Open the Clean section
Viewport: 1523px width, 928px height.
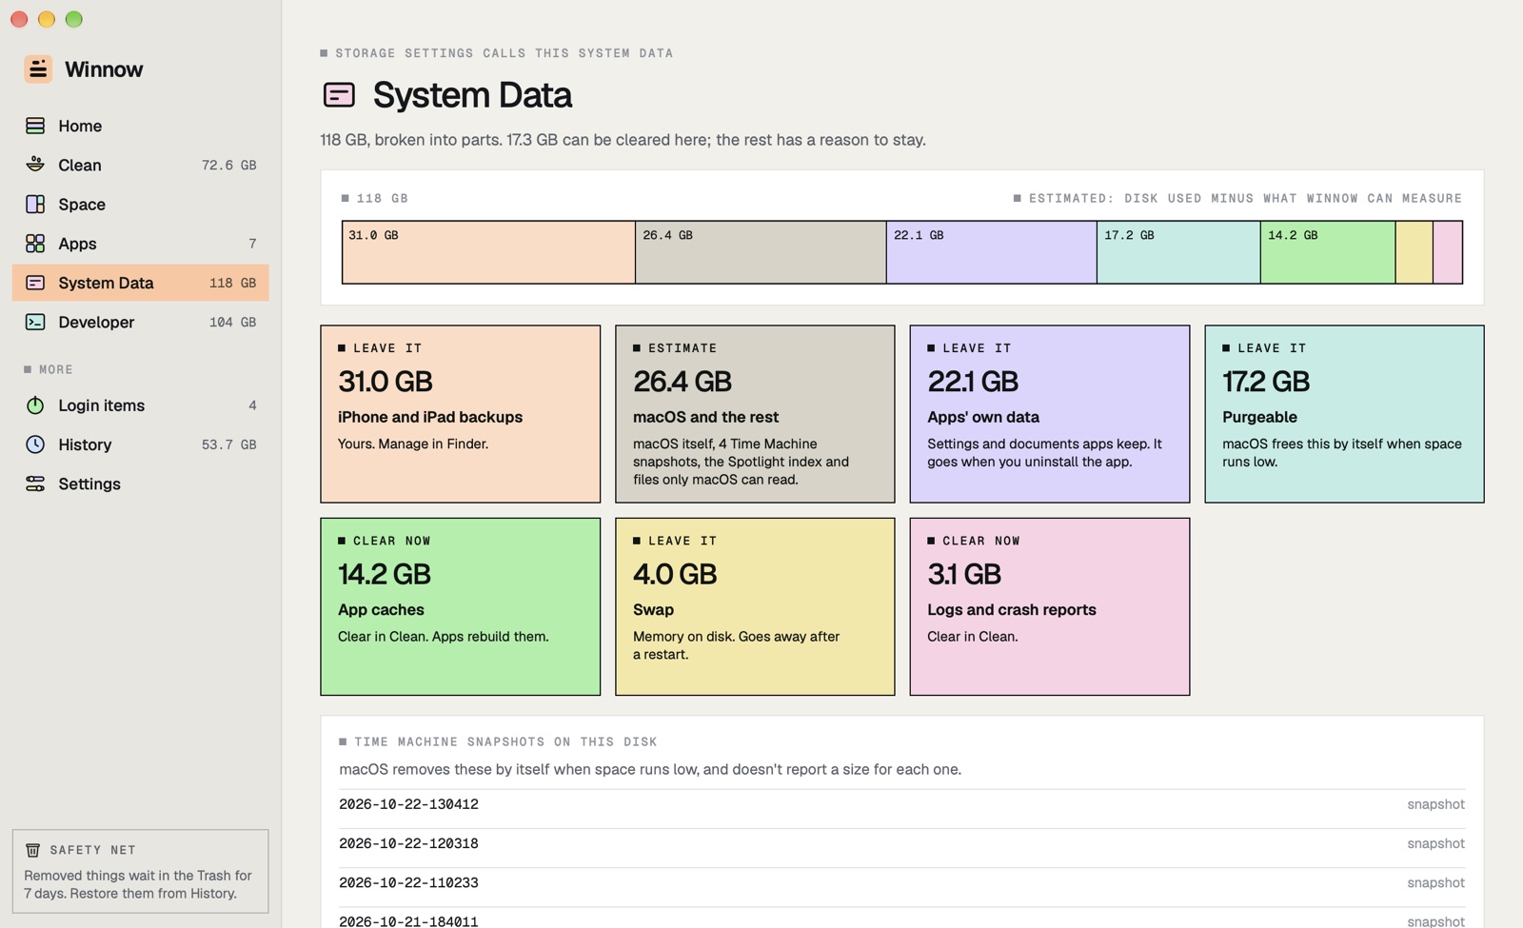(141, 165)
